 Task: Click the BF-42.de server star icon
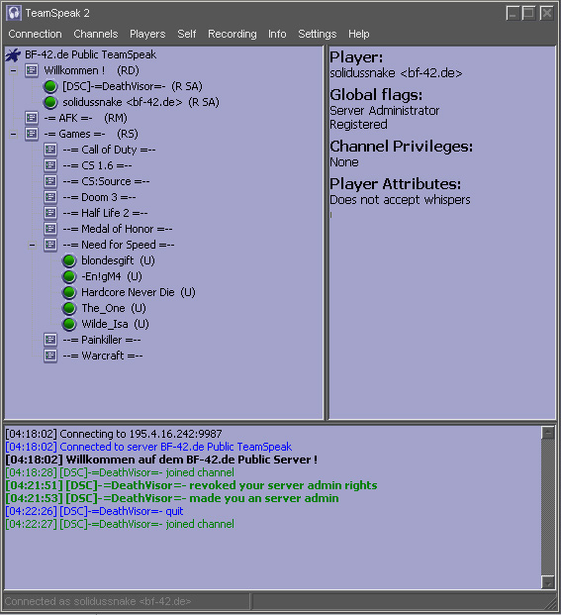pos(13,54)
